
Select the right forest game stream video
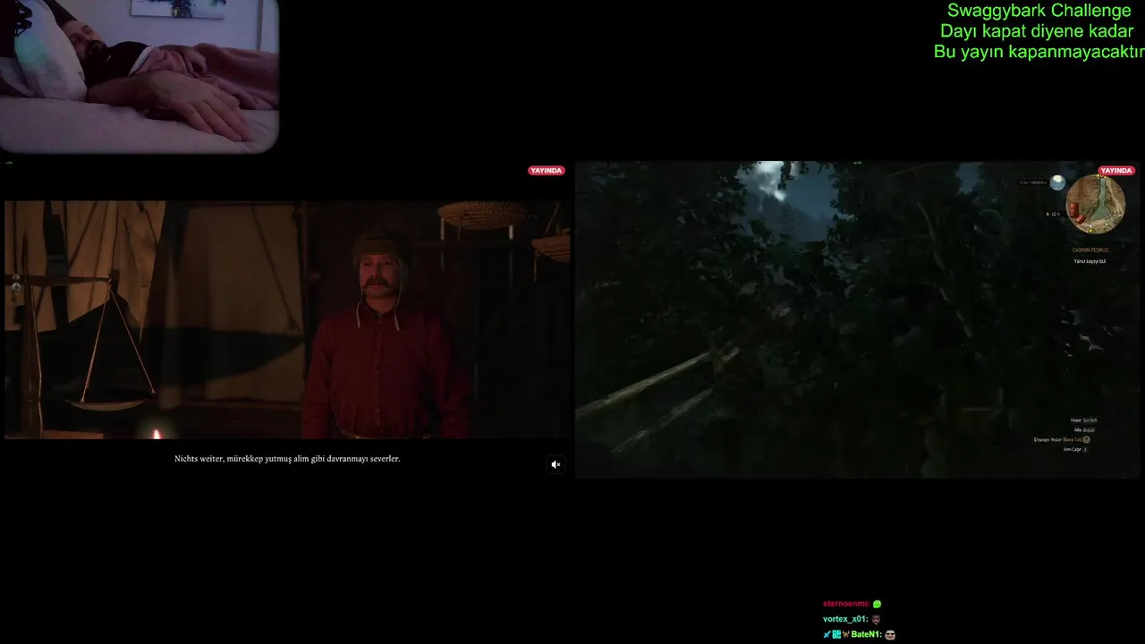click(859, 319)
